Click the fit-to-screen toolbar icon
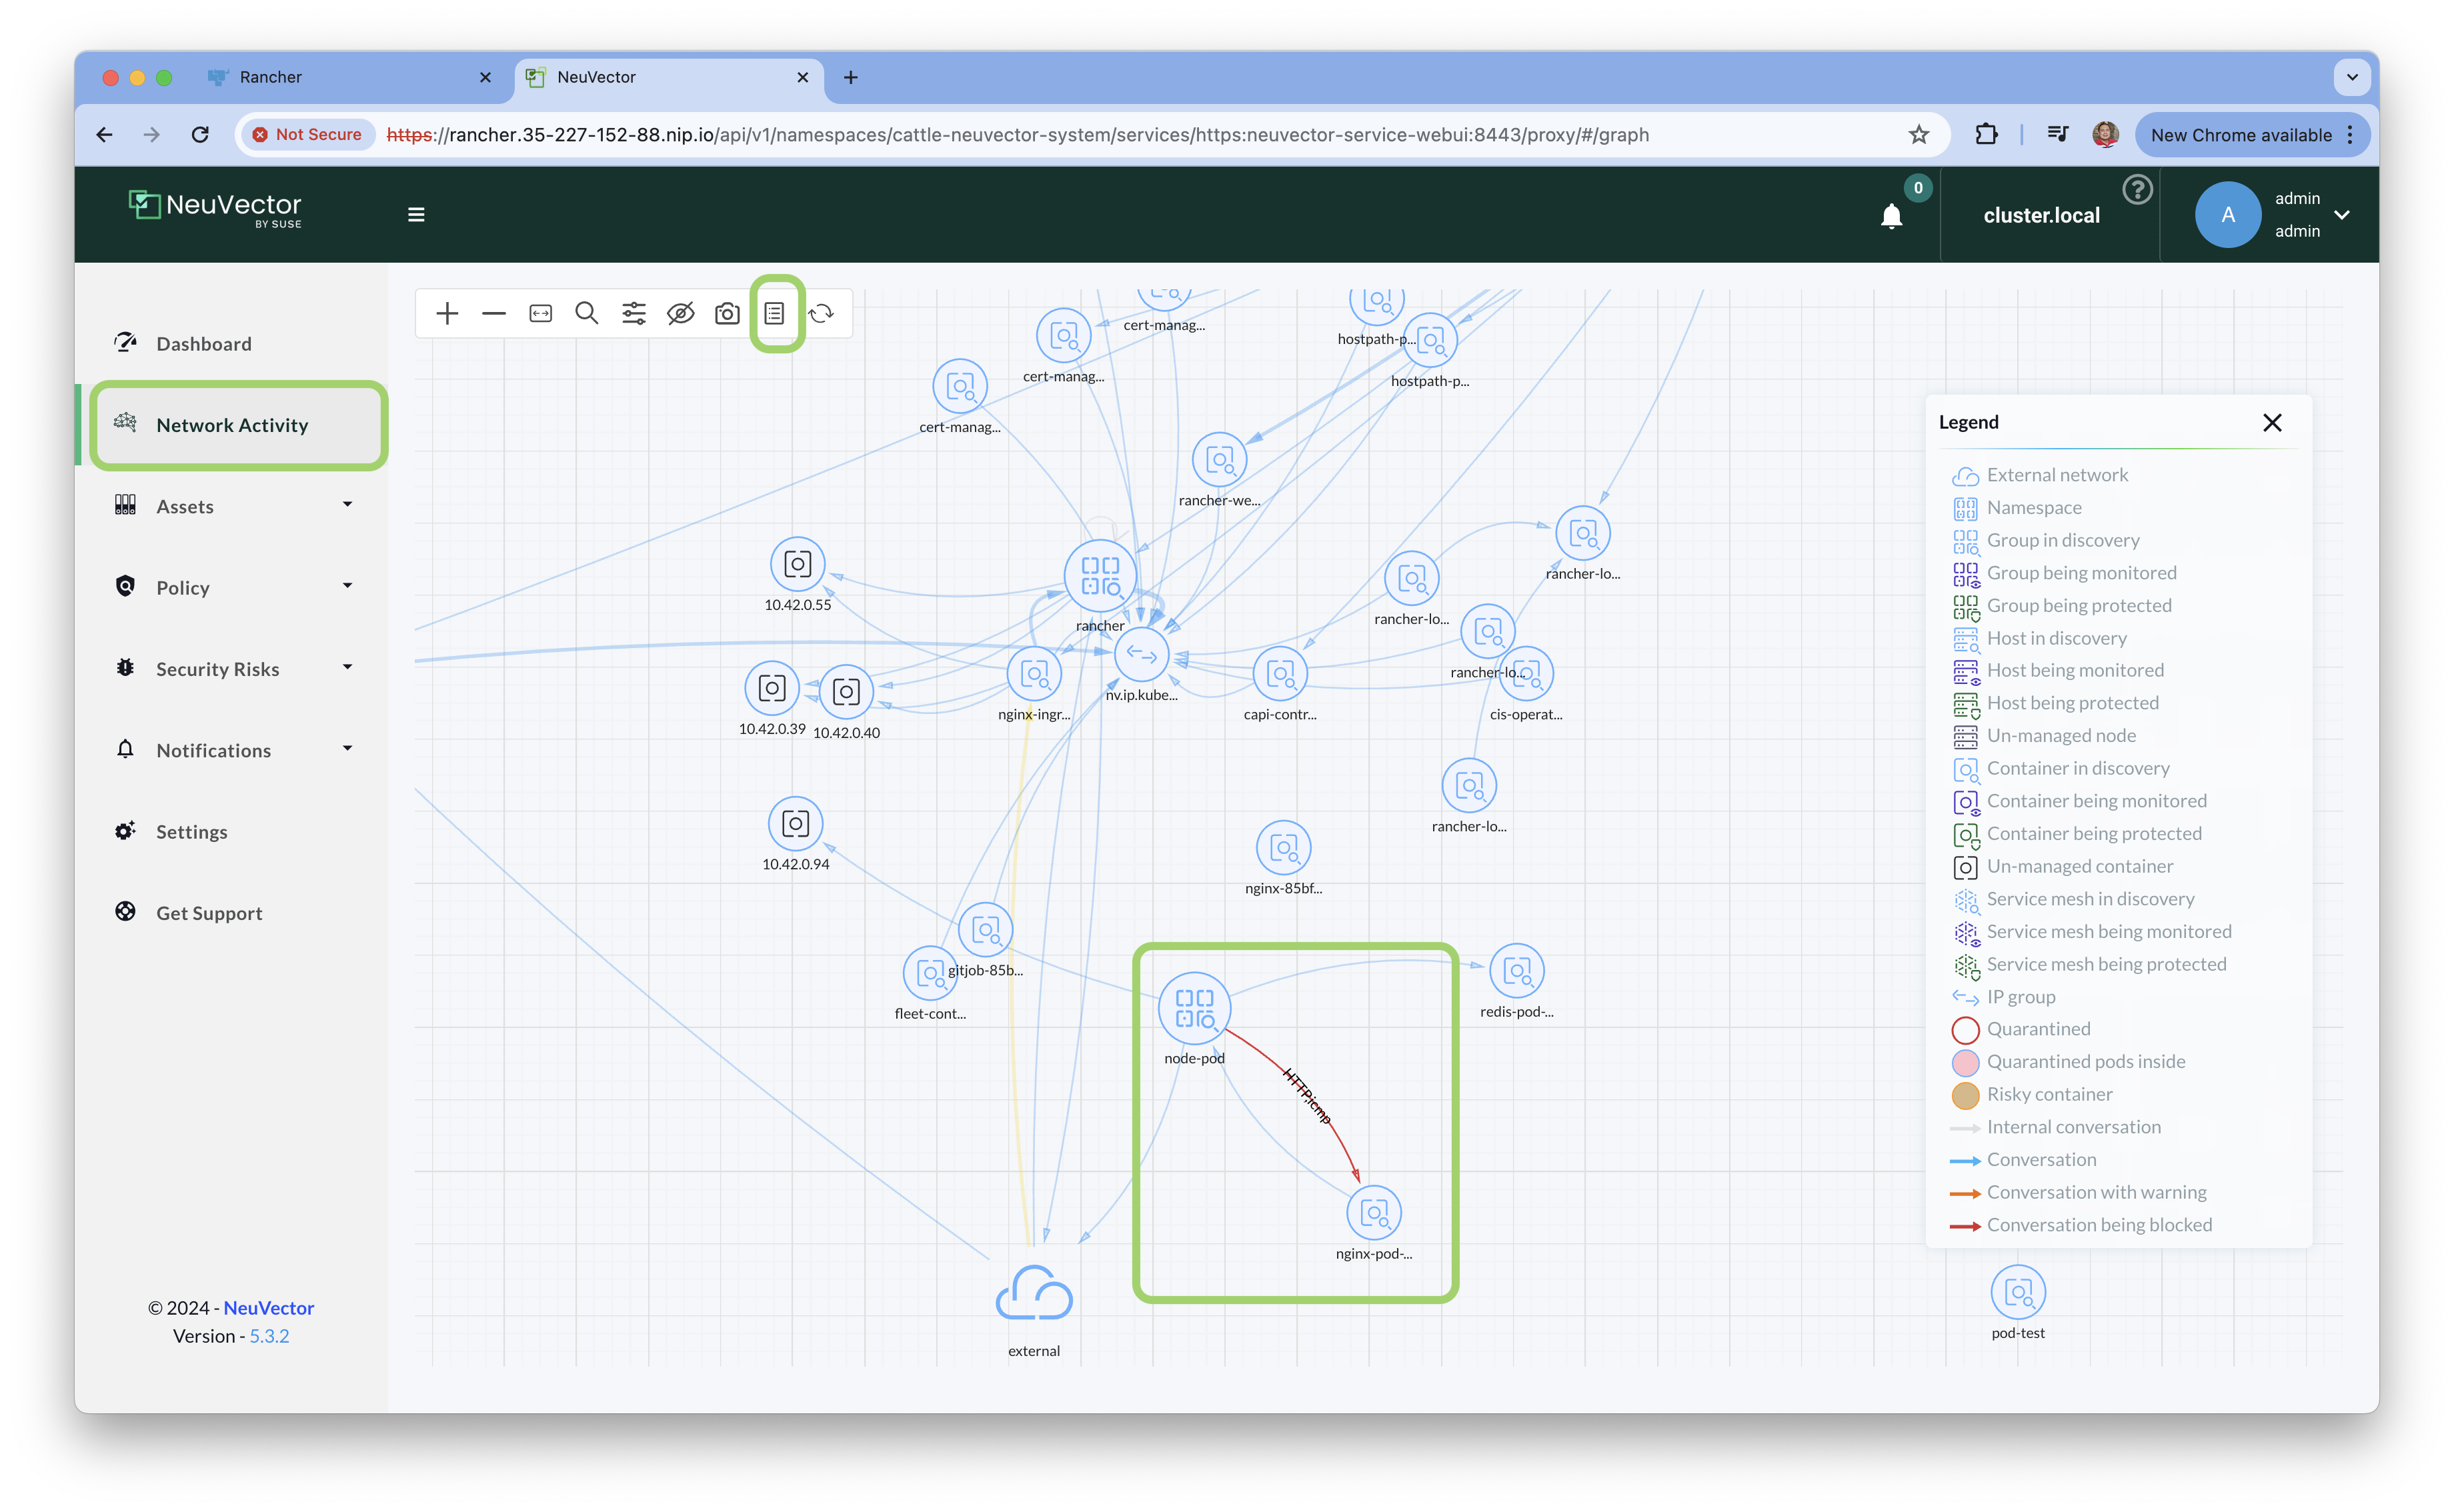The height and width of the screenshot is (1512, 2454). [541, 314]
